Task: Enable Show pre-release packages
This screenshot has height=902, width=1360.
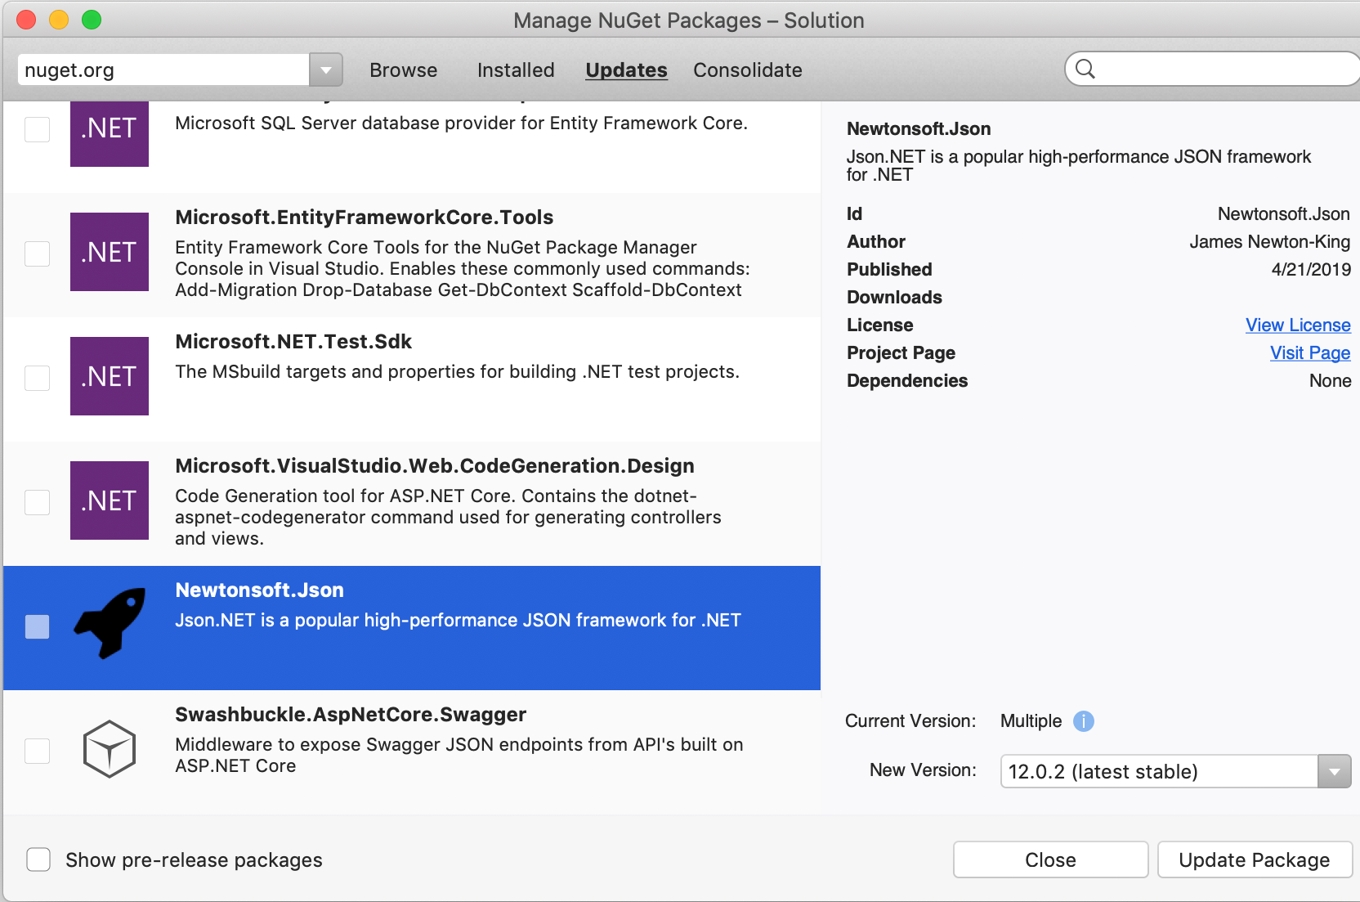Action: (38, 859)
